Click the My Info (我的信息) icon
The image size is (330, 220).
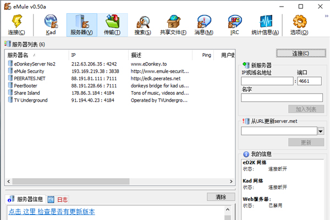[246, 154]
